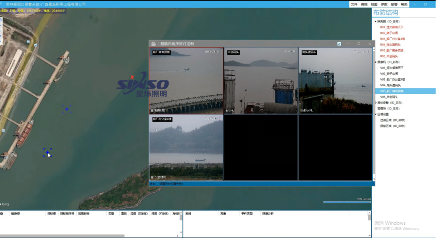Image resolution: width=436 pixels, height=238 pixels.
Task: Click the upper blue crosshair marker on the map
Action: [67, 109]
